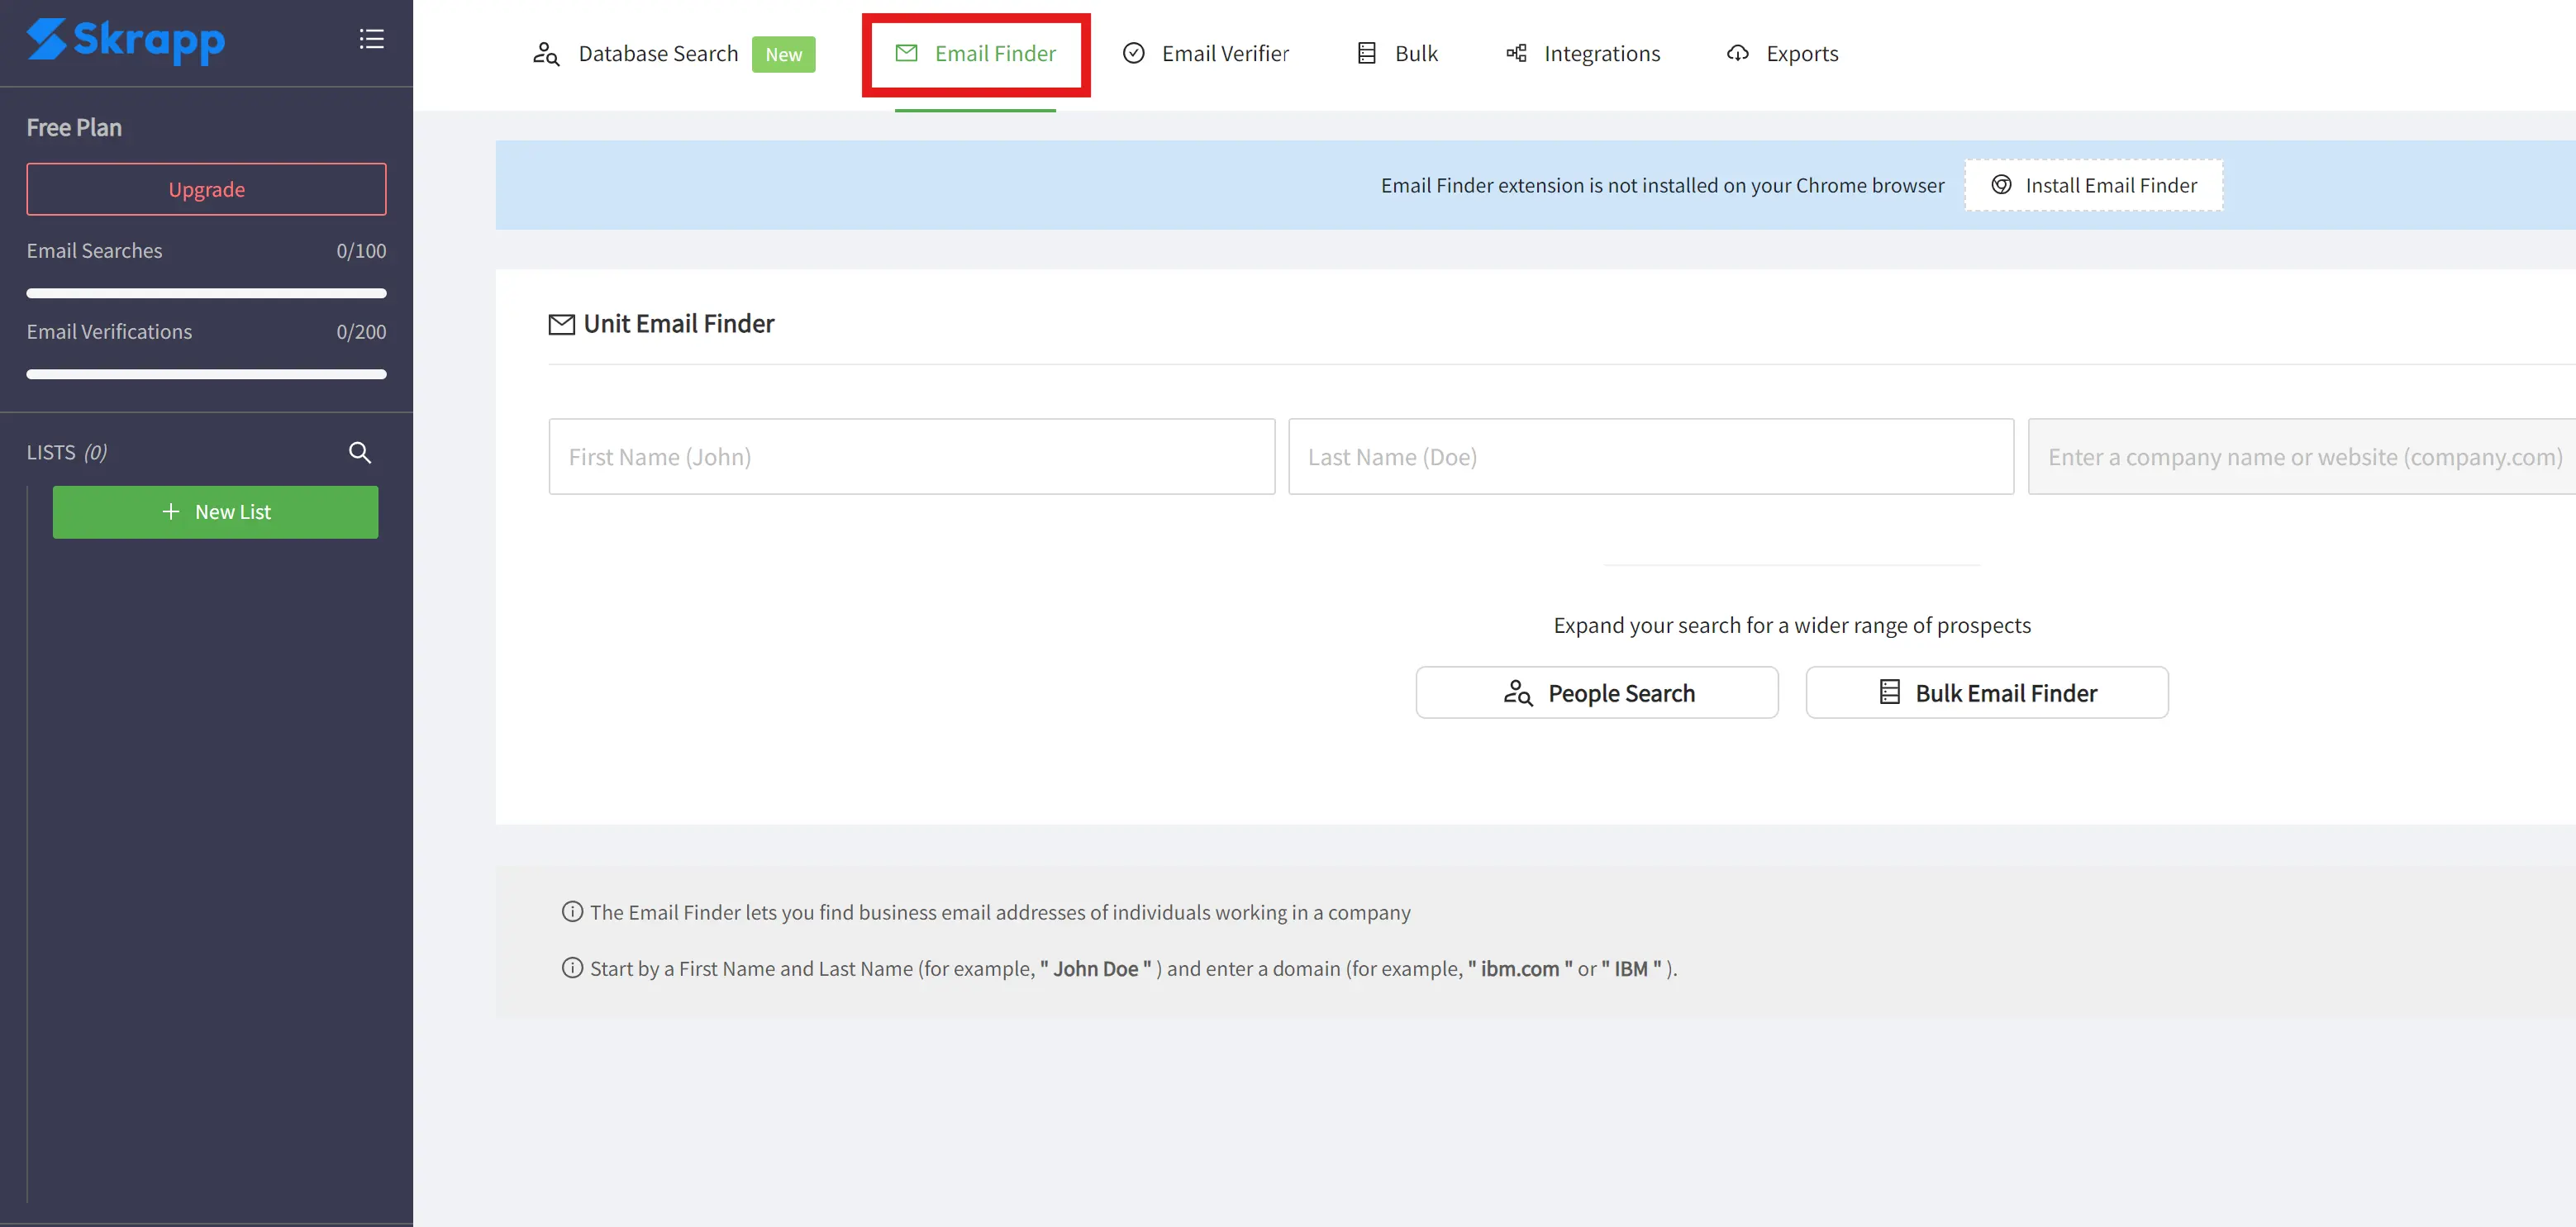Image resolution: width=2576 pixels, height=1227 pixels.
Task: Click the Bulk sheet icon in top navigation
Action: coord(1367,54)
